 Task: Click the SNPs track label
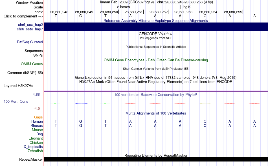38,55
